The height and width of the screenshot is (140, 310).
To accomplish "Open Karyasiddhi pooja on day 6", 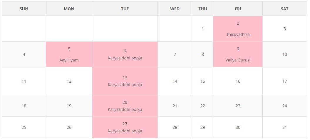I will (x=125, y=58).
